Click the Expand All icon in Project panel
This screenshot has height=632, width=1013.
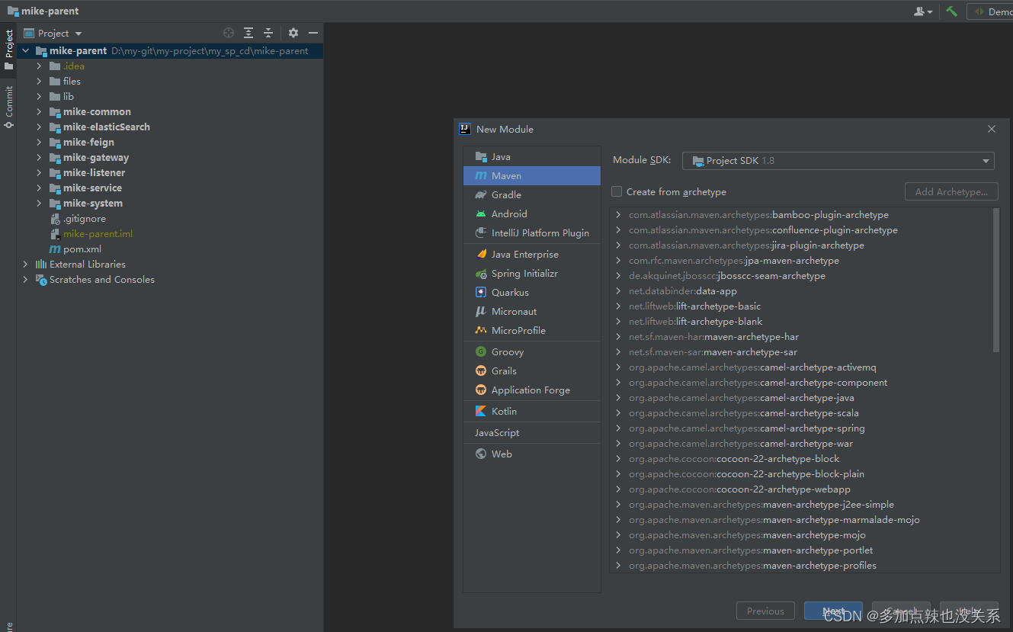click(248, 33)
